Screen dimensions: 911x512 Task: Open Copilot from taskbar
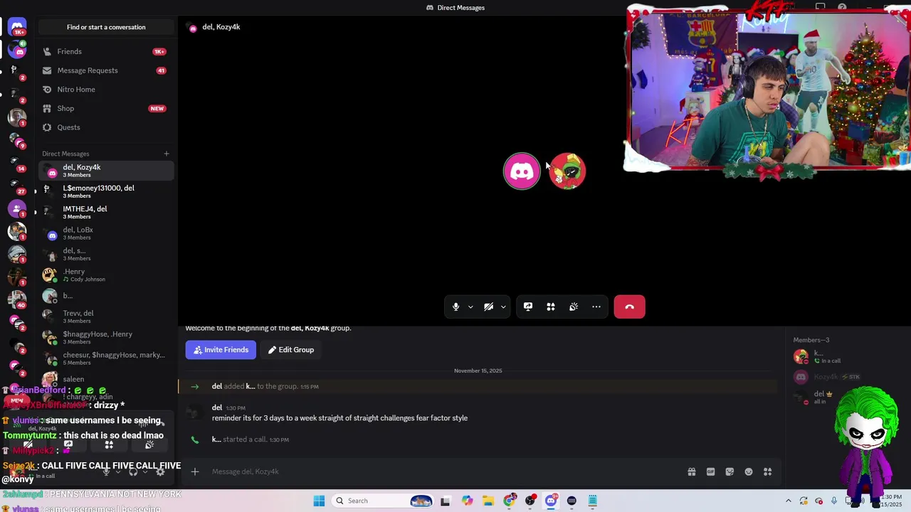467,501
